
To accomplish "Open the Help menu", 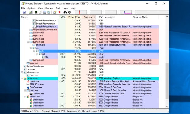I will coord(73,8).
